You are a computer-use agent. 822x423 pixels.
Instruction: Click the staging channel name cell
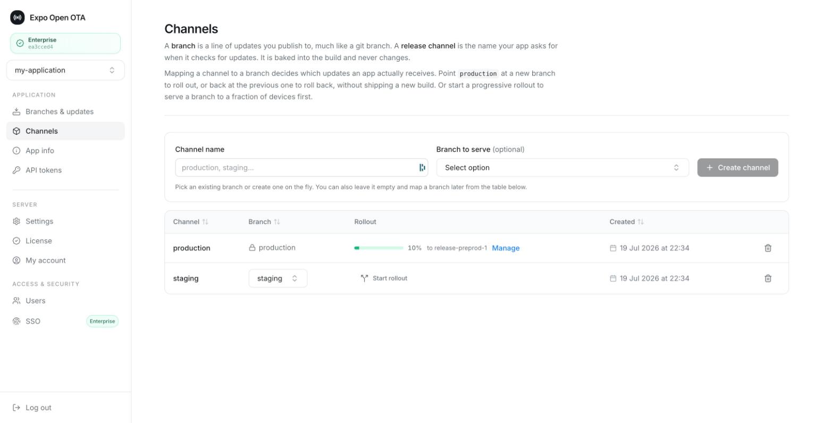point(186,278)
